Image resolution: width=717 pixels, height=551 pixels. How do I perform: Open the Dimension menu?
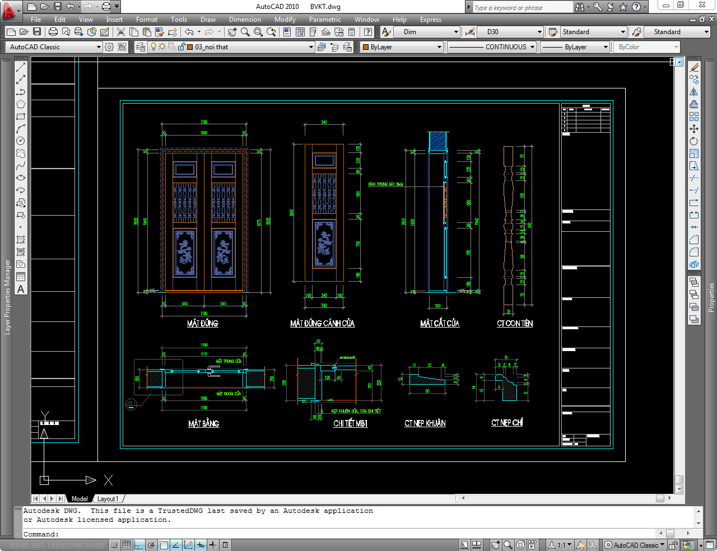click(245, 20)
